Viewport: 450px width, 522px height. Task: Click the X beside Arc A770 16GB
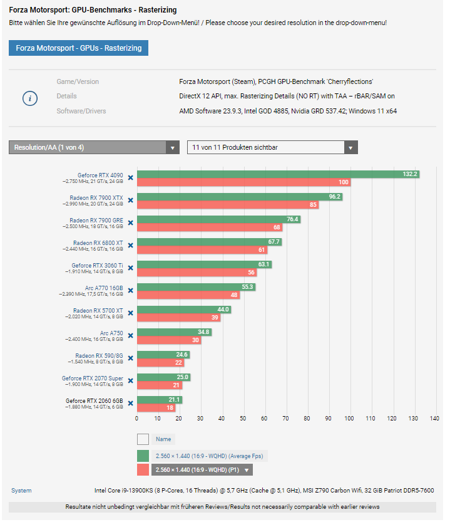point(131,291)
